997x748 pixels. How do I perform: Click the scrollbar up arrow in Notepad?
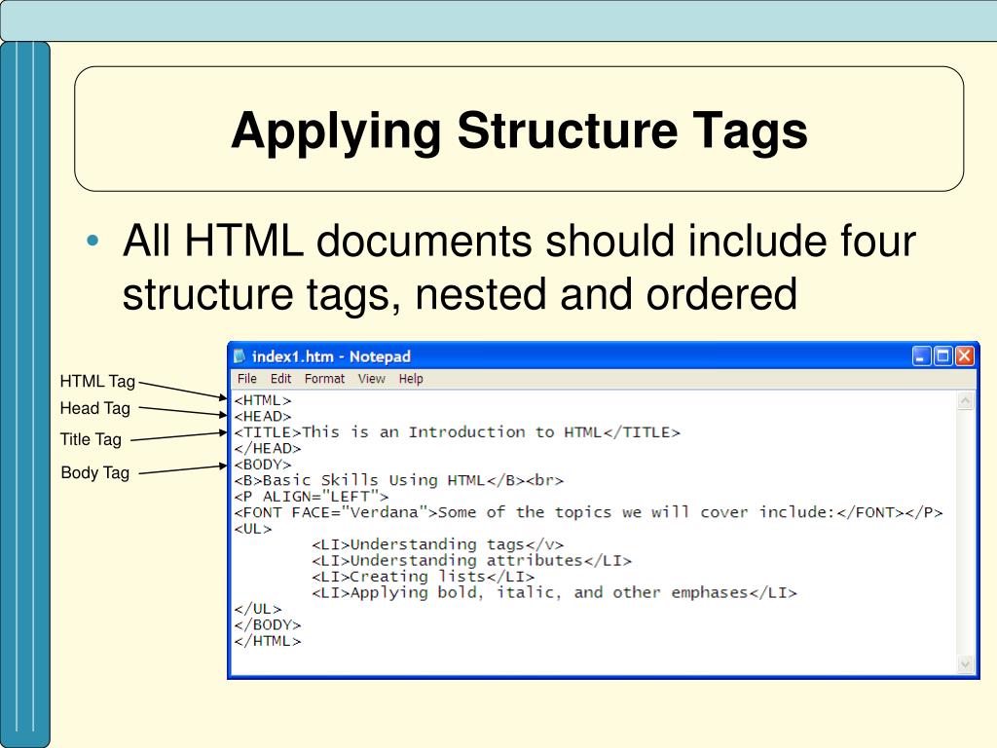(x=965, y=400)
